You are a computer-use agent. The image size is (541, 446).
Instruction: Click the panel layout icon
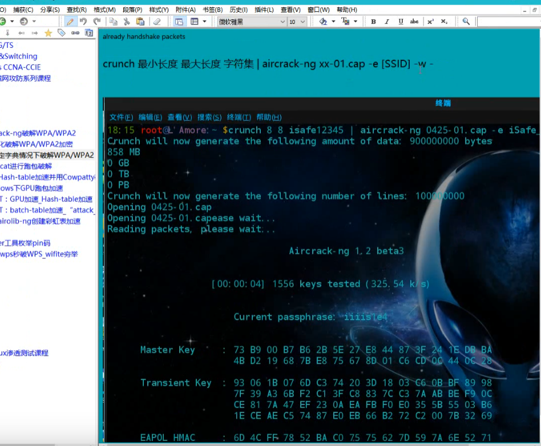click(x=195, y=21)
